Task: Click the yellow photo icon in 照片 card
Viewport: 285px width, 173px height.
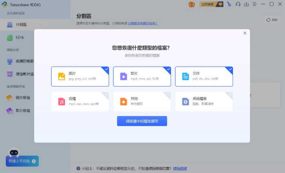Action: point(62,76)
